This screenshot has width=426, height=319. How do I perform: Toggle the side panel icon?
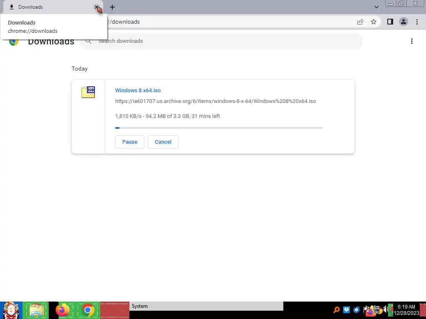(x=390, y=22)
